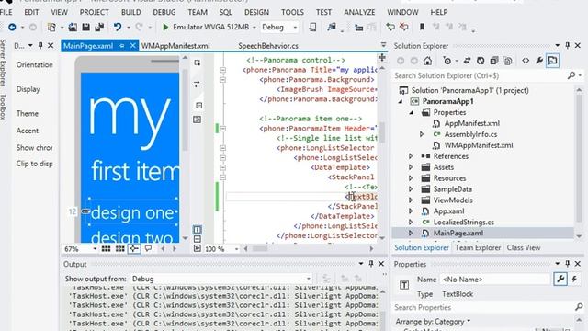Open the TOOLS menu
588x331 pixels.
click(x=292, y=12)
